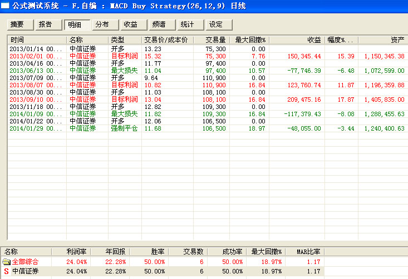Click the 利润率 column header
Image resolution: width=408 pixels, height=279 pixels.
point(71,251)
